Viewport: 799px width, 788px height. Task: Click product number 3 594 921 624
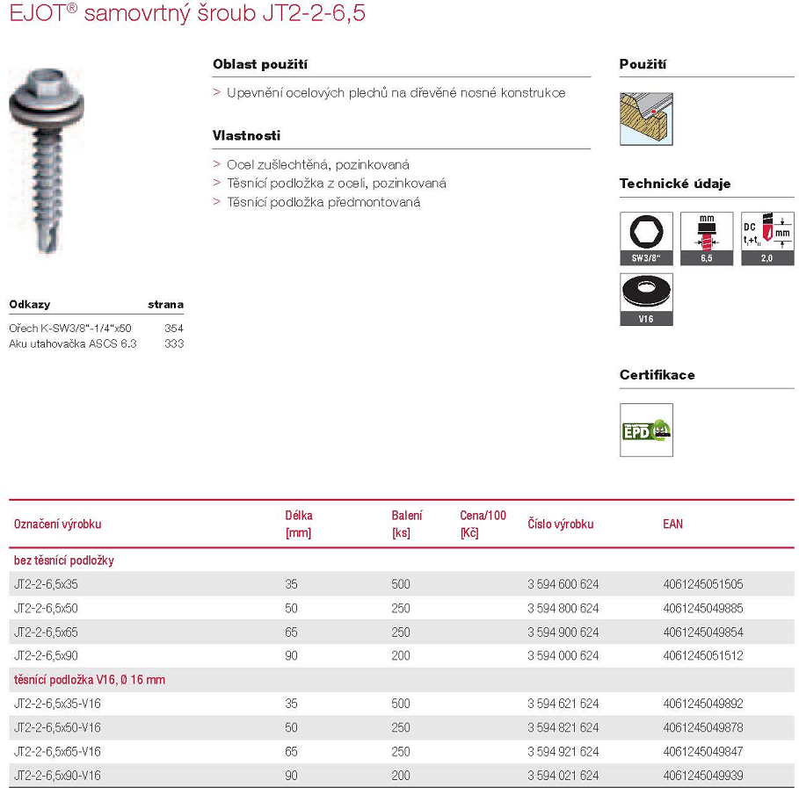563,751
